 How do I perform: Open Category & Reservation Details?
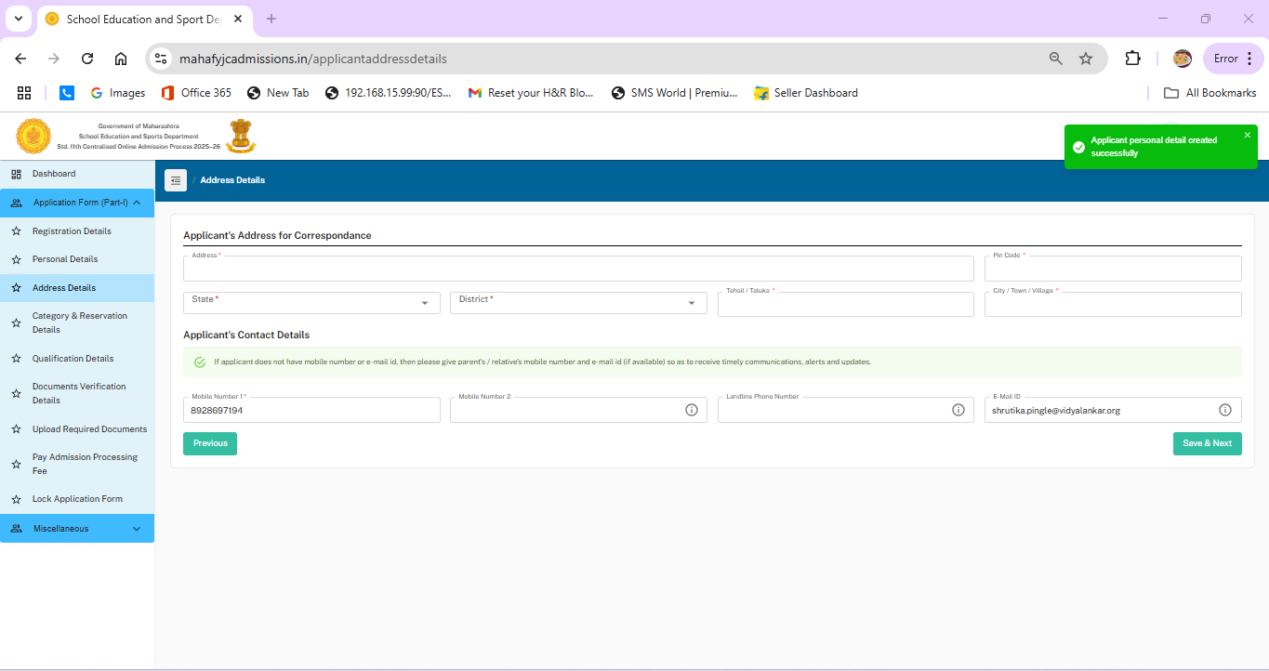(77, 322)
